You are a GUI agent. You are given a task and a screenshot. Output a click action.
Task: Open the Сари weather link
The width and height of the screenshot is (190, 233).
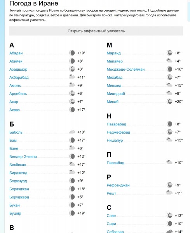111,224
